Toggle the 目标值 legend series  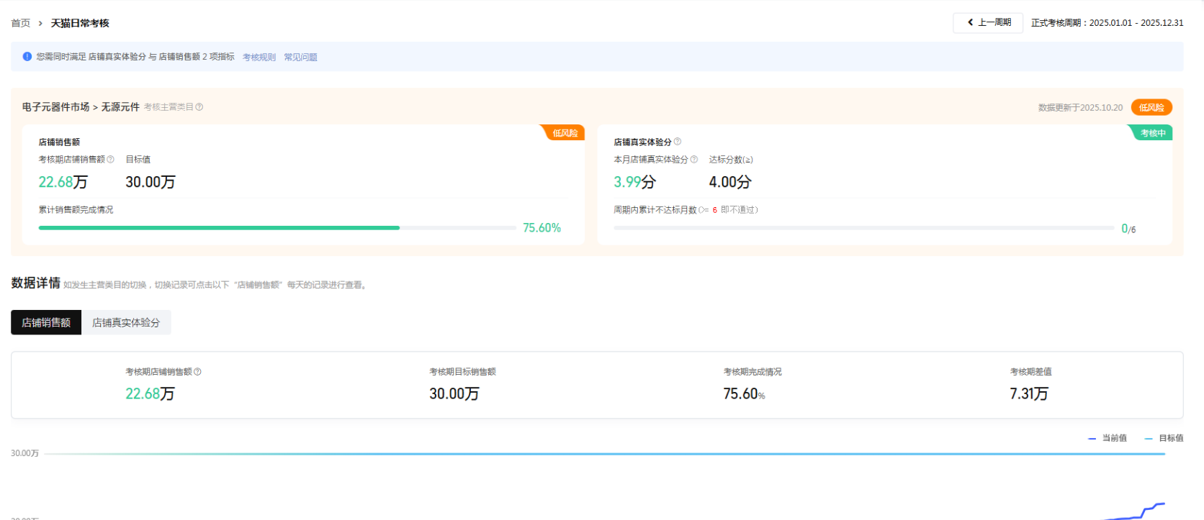pyautogui.click(x=1164, y=438)
